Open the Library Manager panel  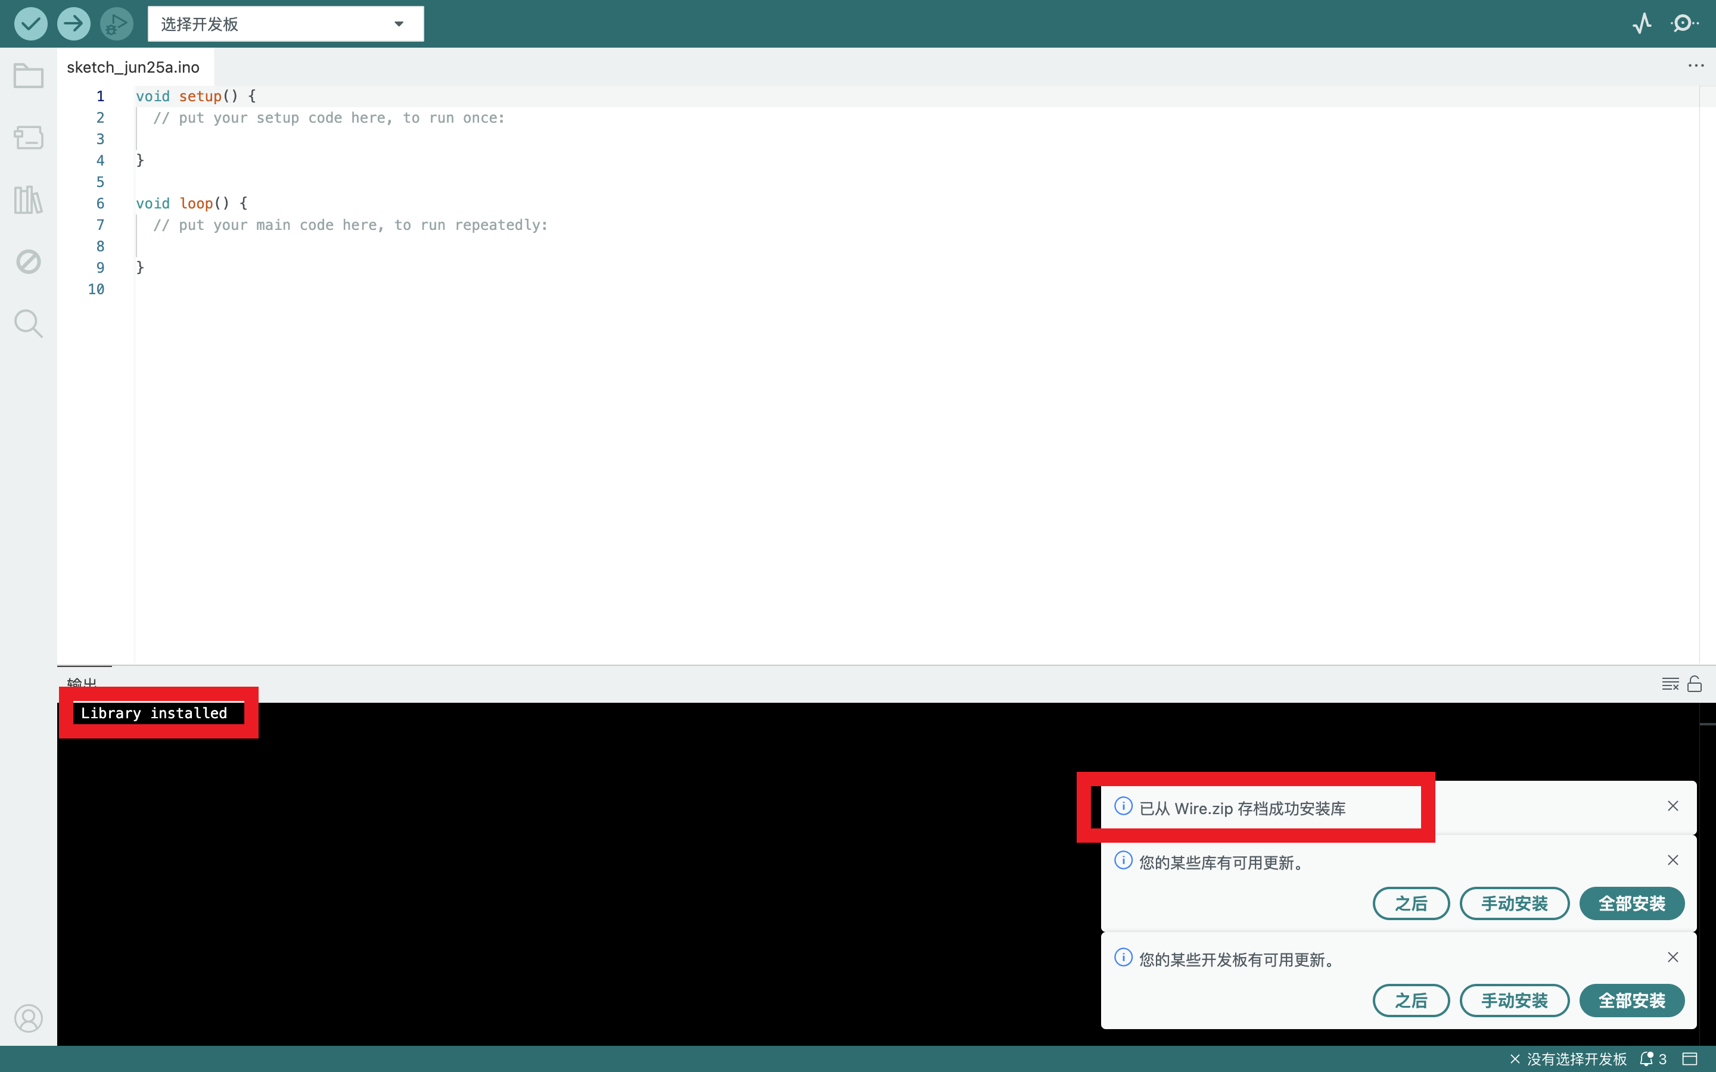tap(29, 200)
